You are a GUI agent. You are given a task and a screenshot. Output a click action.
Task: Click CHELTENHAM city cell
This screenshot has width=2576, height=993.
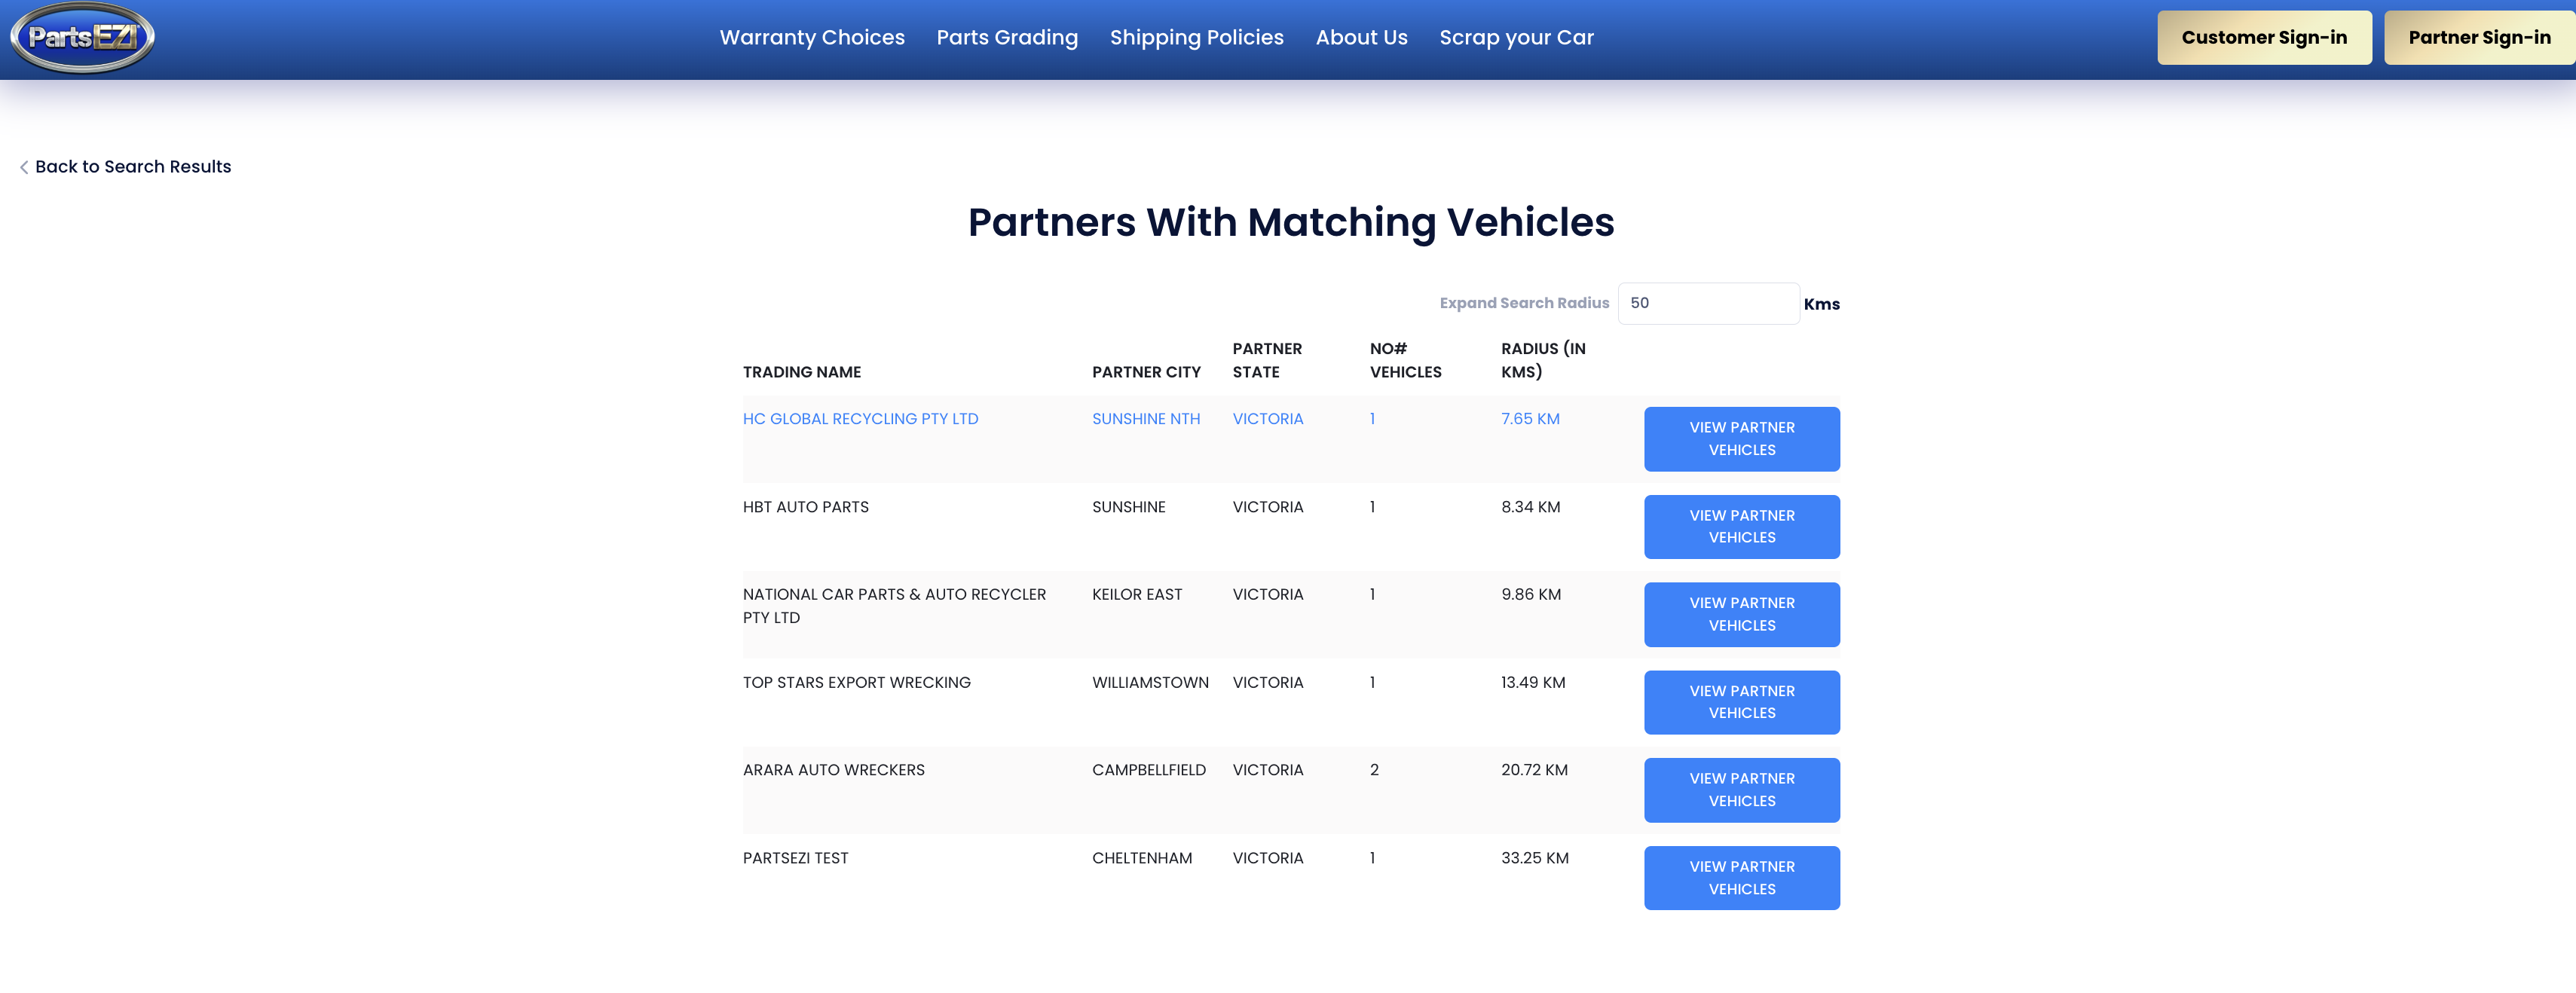pyautogui.click(x=1141, y=858)
